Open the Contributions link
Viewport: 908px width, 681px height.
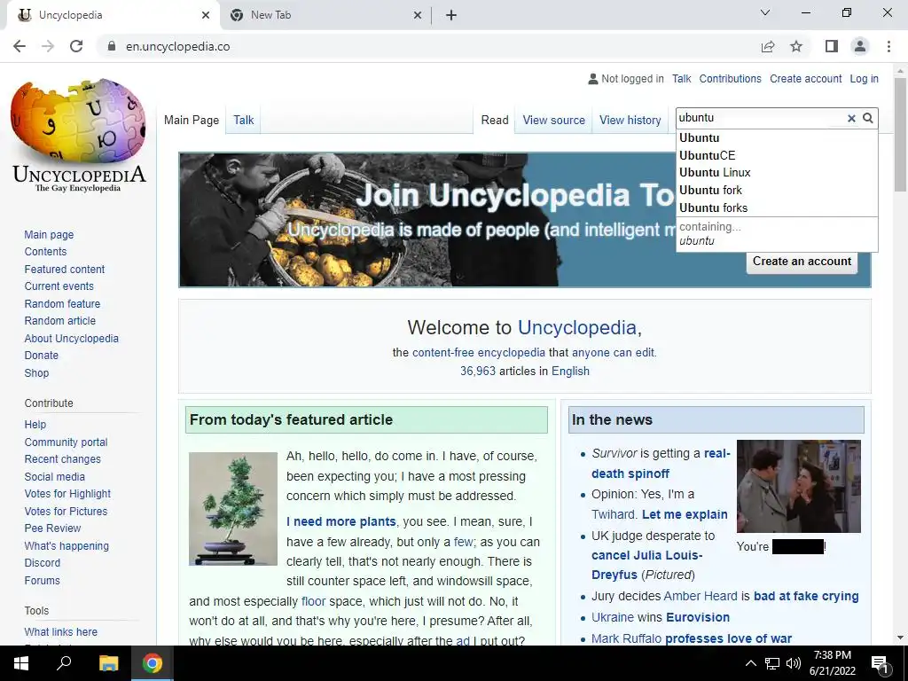pos(730,79)
